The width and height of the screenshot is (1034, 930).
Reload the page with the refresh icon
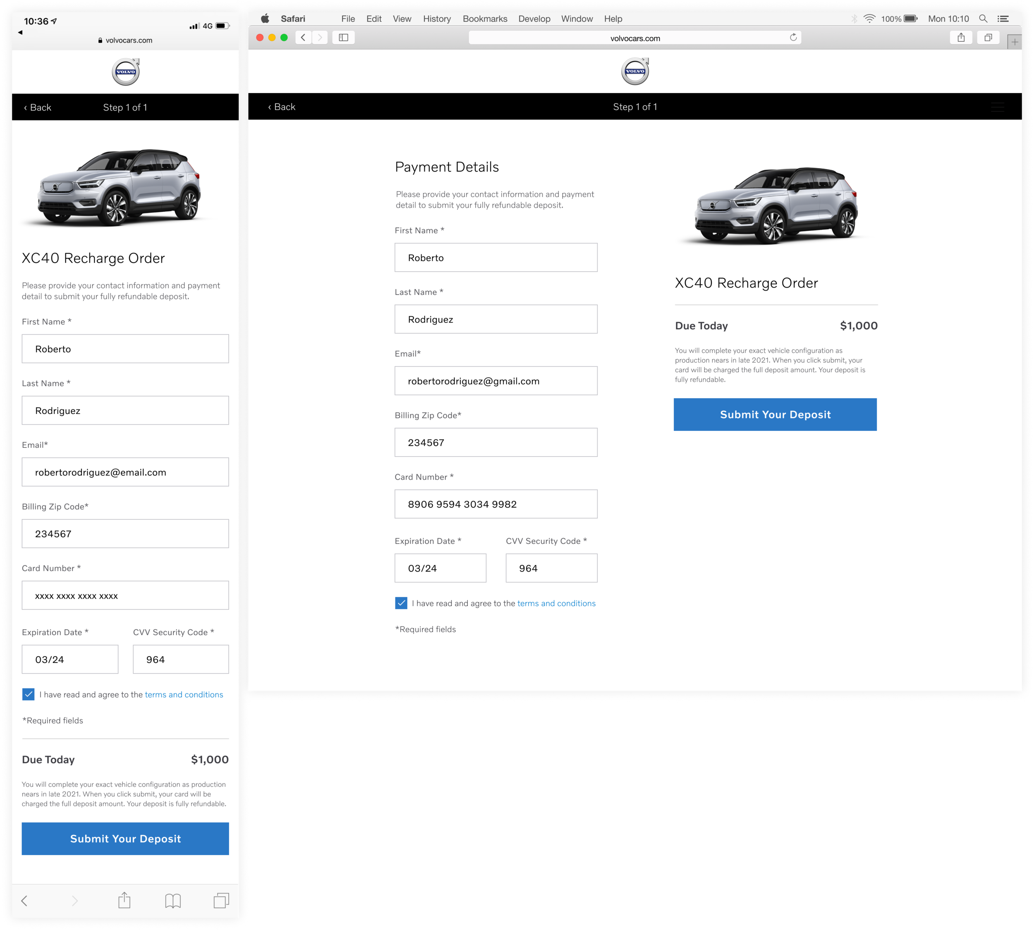coord(793,37)
